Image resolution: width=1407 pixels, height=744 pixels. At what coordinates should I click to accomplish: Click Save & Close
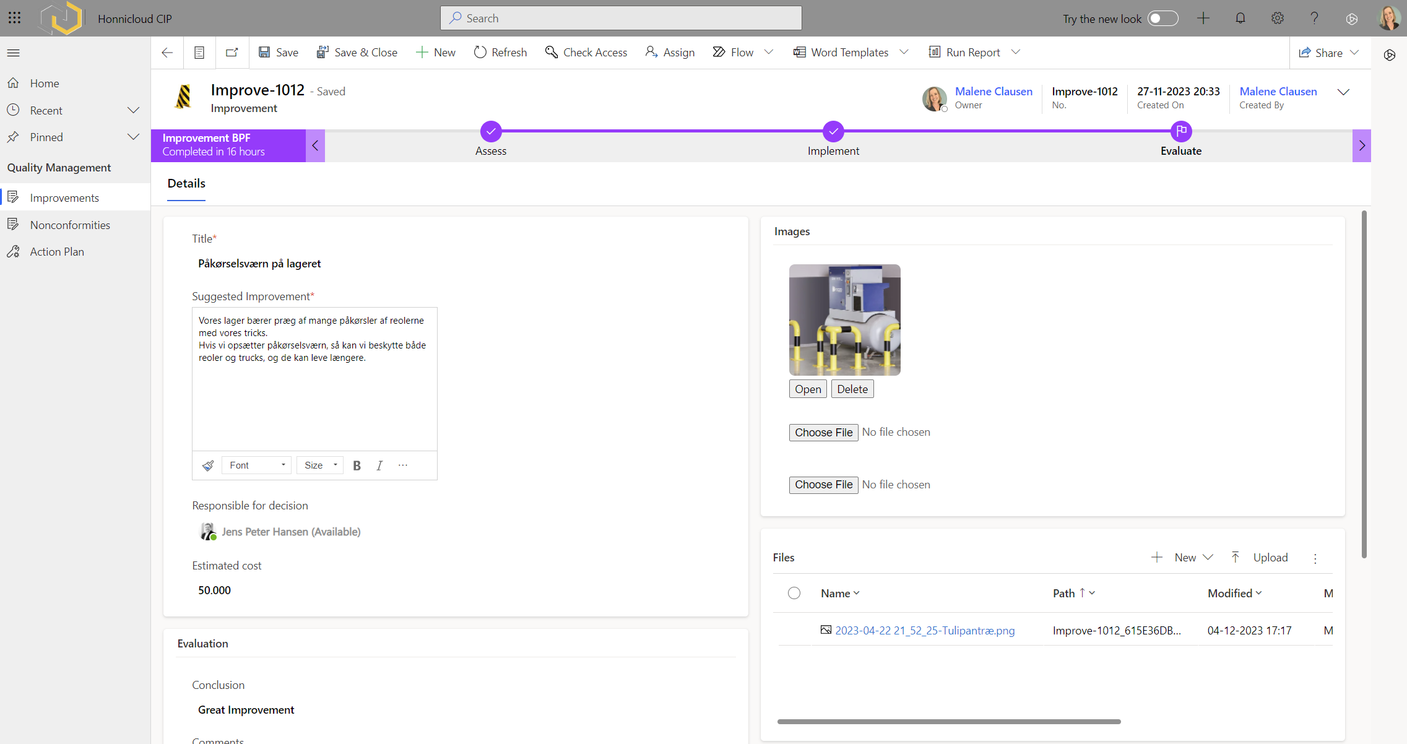(357, 53)
